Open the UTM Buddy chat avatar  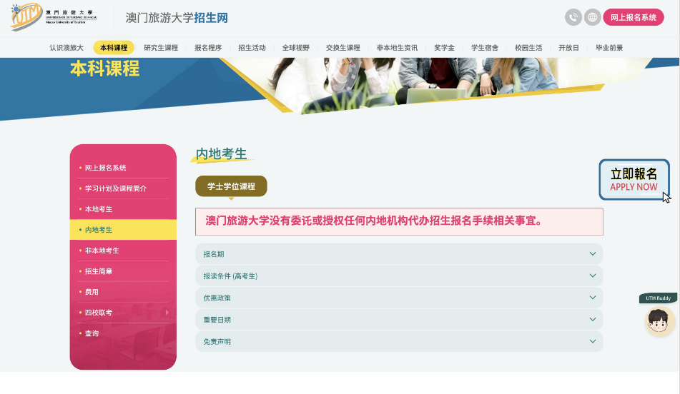pos(660,321)
